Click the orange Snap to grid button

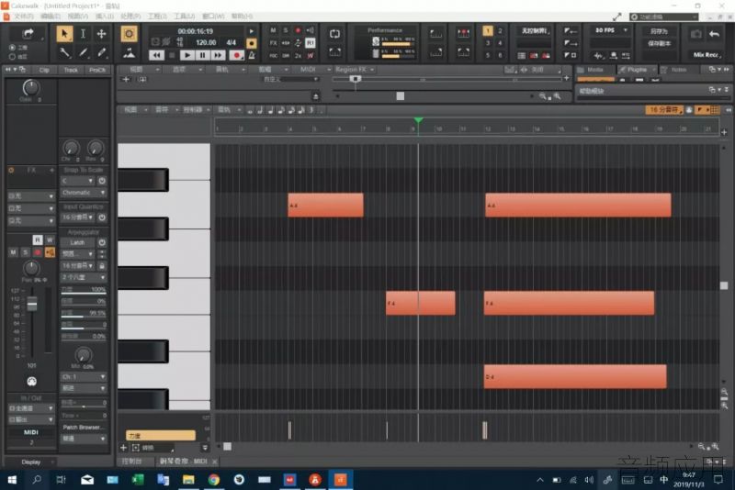coord(129,34)
